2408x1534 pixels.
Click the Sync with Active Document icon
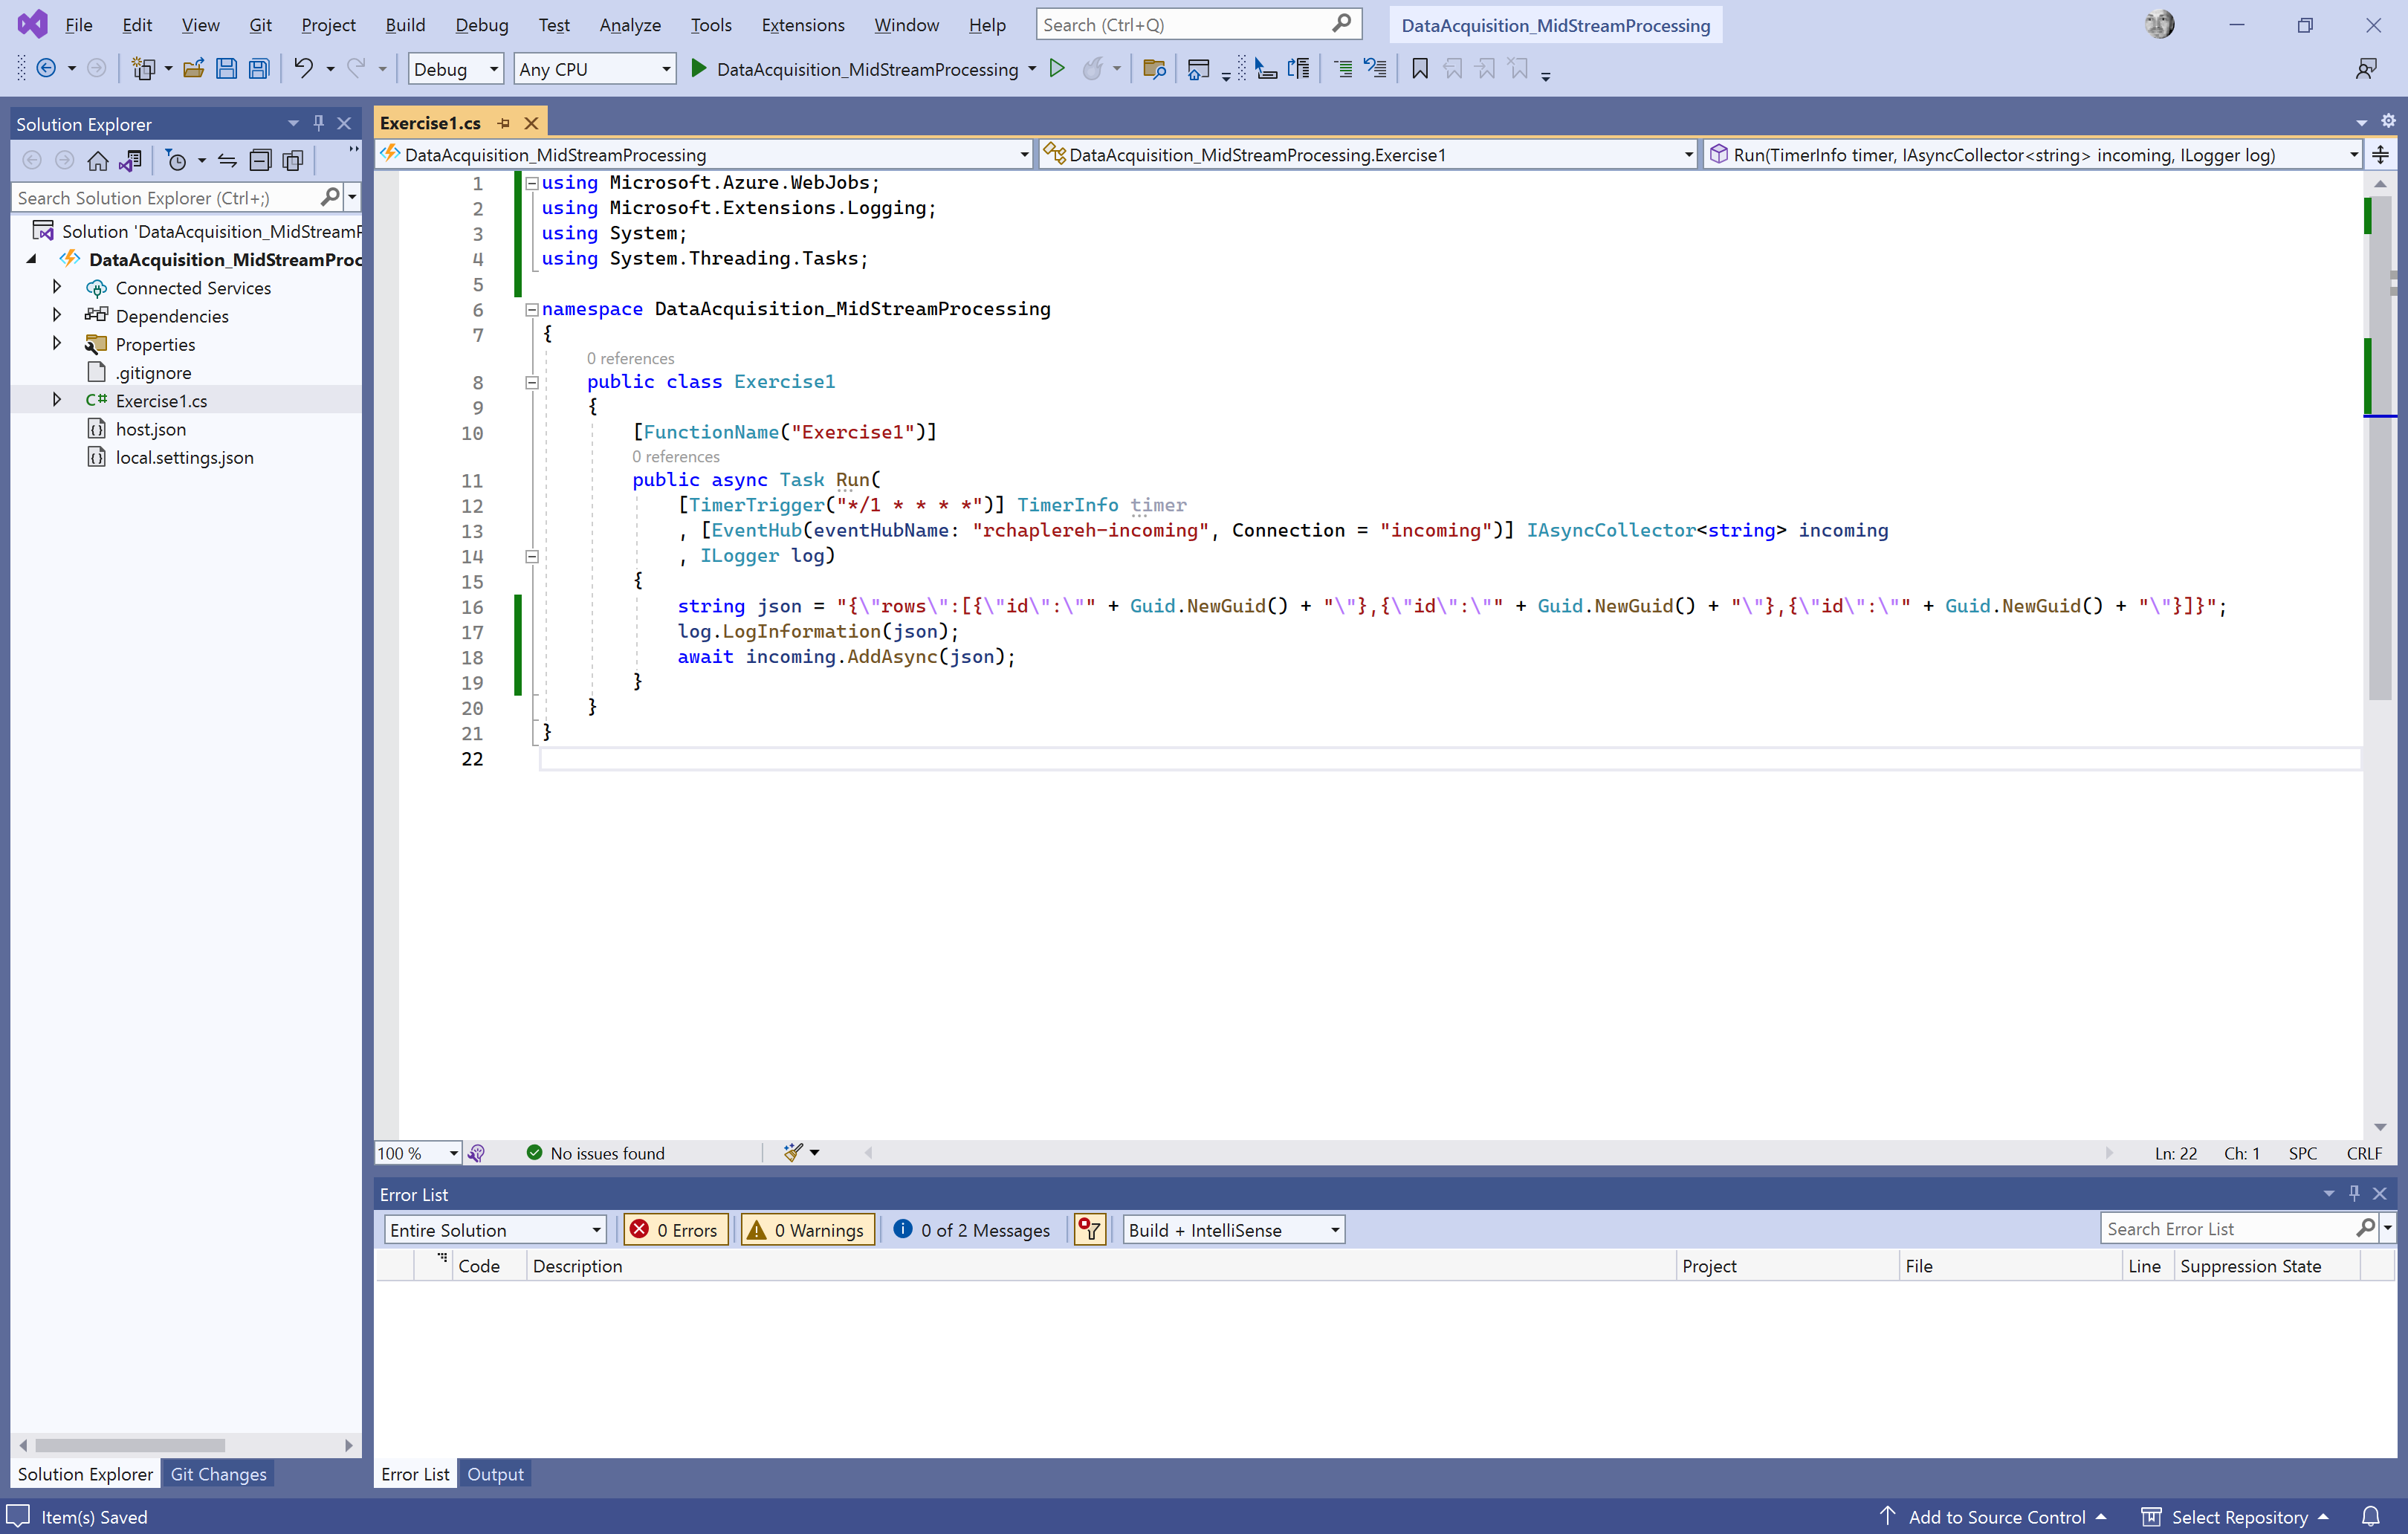[227, 160]
